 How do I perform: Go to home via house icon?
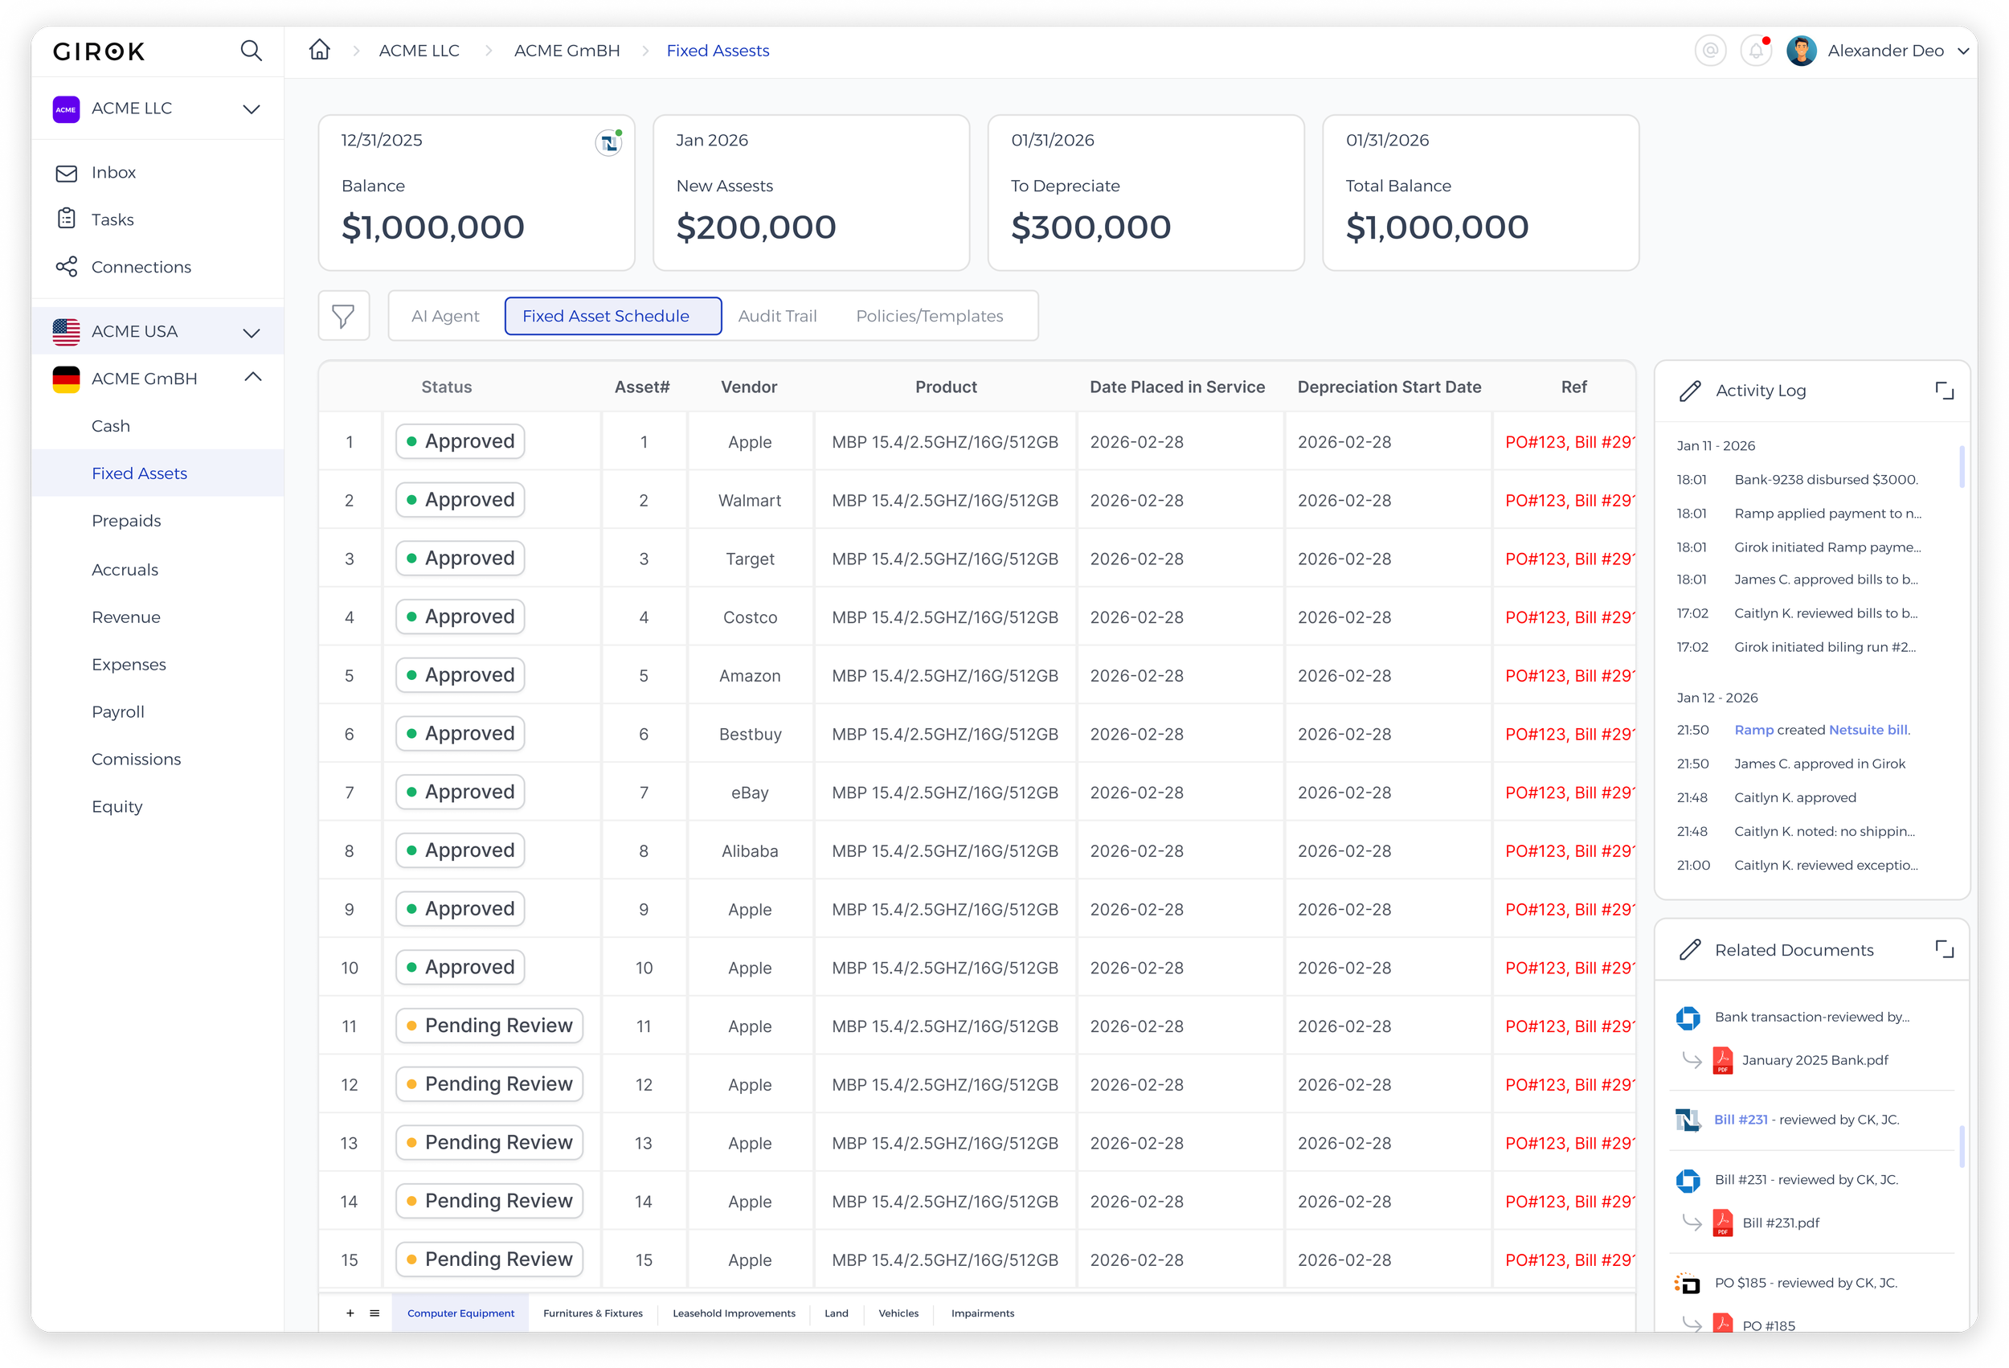point(320,50)
